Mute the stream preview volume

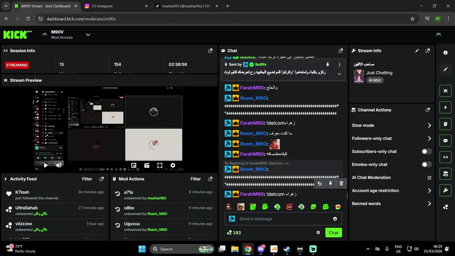coord(59,165)
